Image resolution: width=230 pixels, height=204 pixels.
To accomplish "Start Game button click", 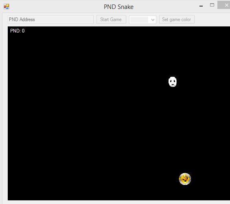I will [111, 20].
